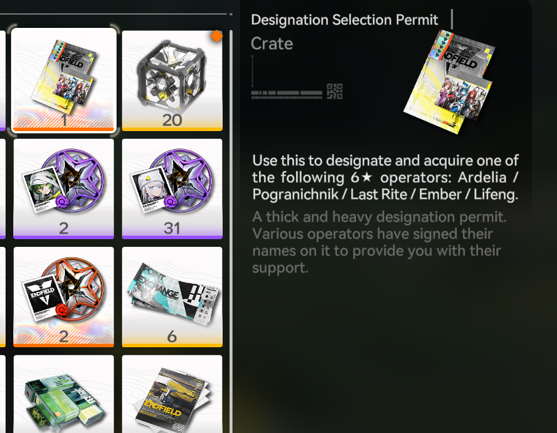
Task: Click the "Crate" item type label
Action: (272, 44)
